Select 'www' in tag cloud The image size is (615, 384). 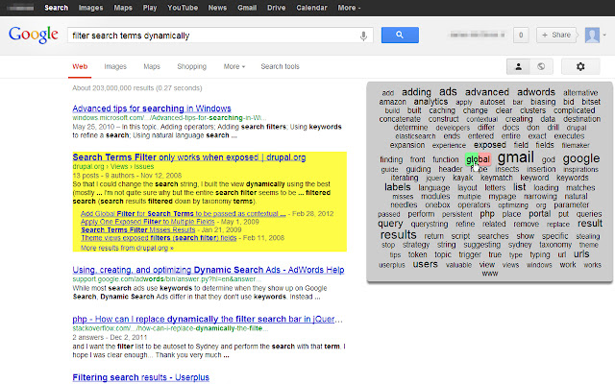pyautogui.click(x=489, y=273)
